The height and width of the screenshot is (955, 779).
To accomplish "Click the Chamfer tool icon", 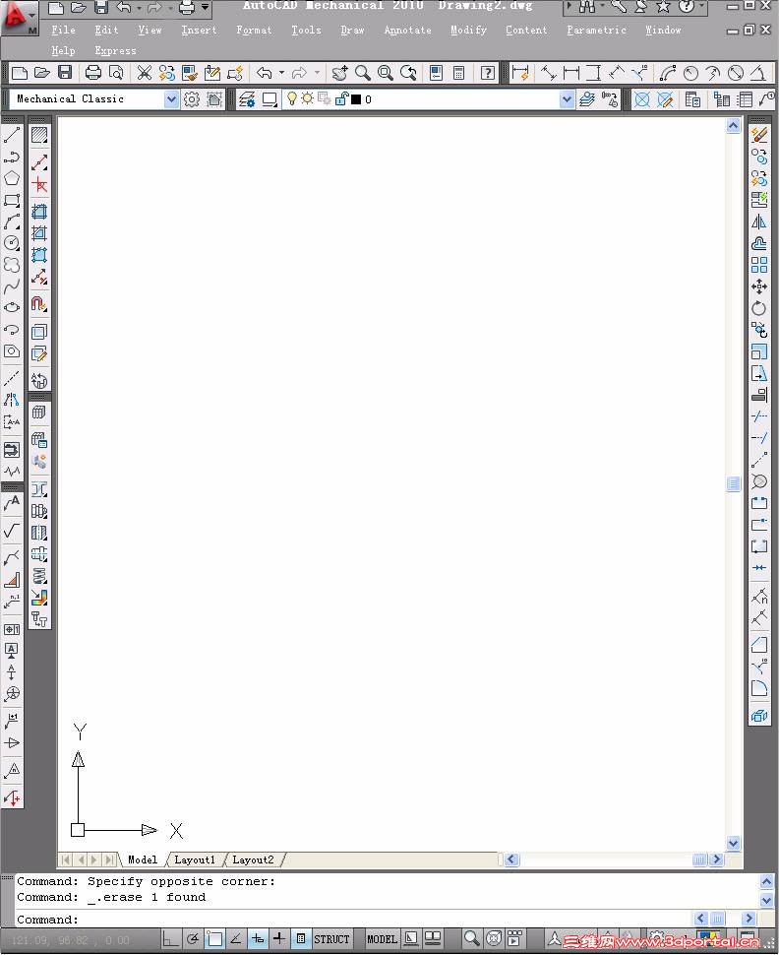I will tap(759, 645).
